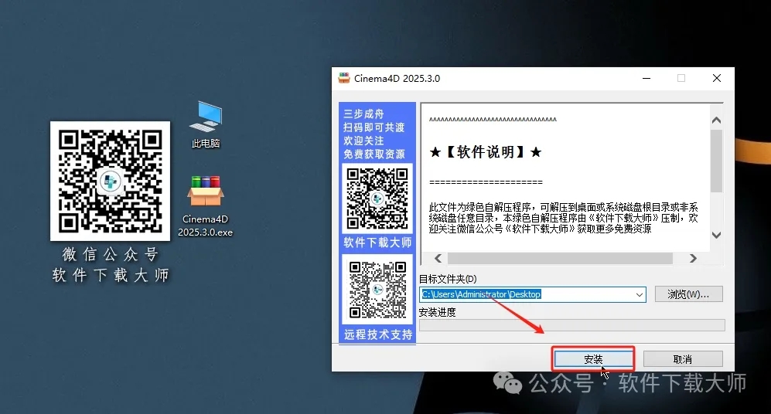Click the horizontal scroll-left arrow

click(x=438, y=258)
